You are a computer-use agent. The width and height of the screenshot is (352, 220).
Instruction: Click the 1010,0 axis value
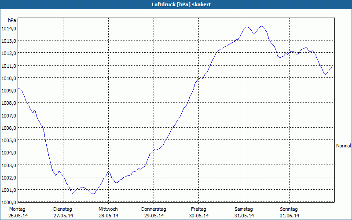[x=9, y=78]
